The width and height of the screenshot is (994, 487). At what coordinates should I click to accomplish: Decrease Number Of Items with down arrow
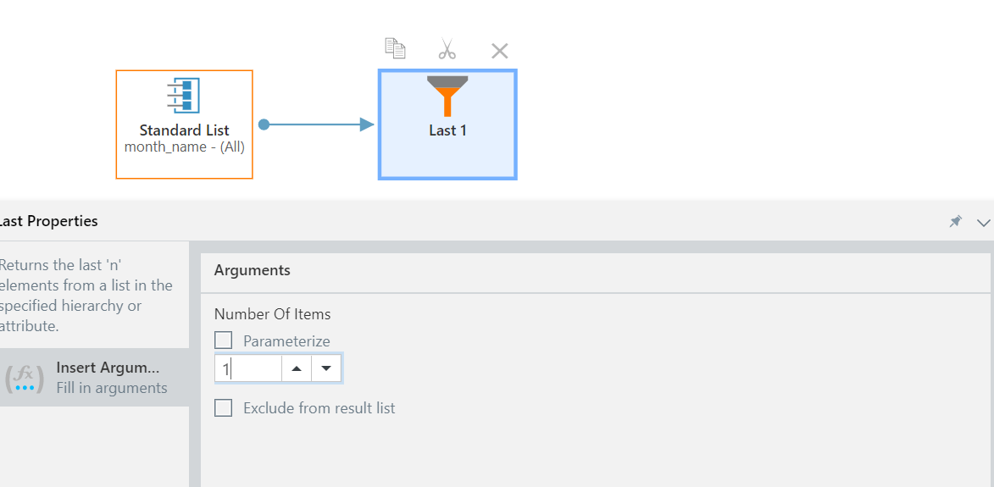(326, 368)
